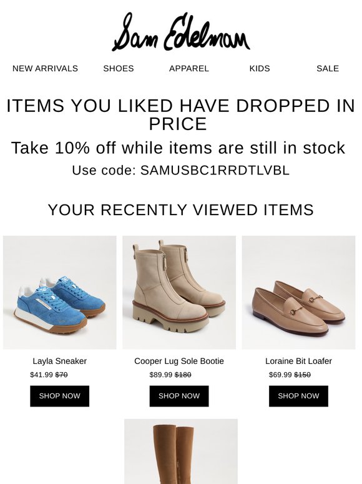Select the Kids navigation link
362x484 pixels.
pos(260,69)
